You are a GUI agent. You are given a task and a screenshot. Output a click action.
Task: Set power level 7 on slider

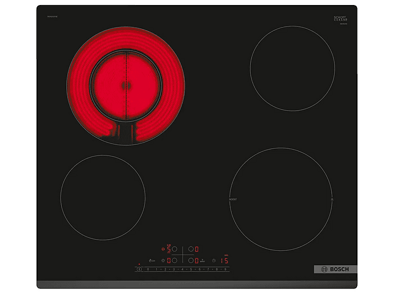208,269
